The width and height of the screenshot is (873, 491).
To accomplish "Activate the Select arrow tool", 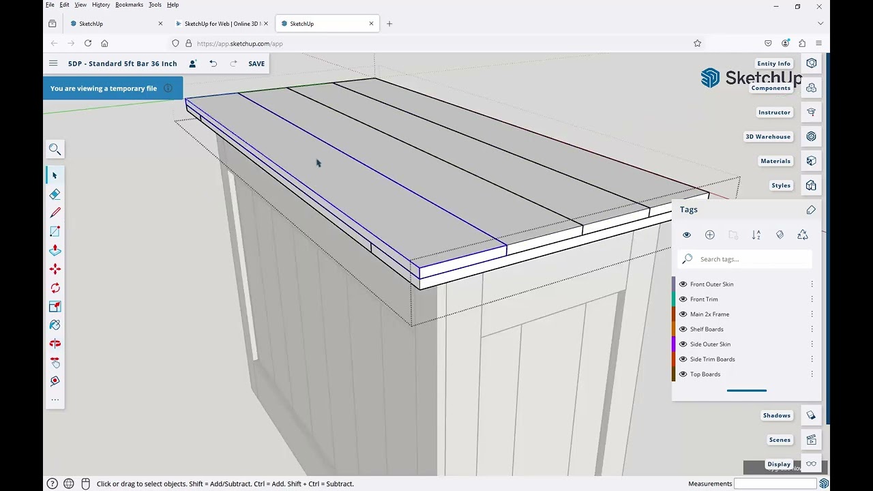I will tap(55, 176).
